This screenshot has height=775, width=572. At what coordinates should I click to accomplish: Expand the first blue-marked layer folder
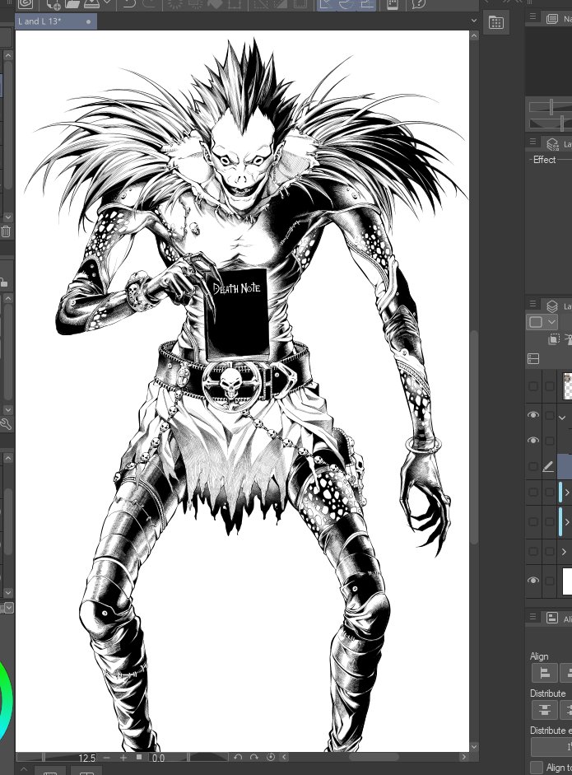(567, 493)
